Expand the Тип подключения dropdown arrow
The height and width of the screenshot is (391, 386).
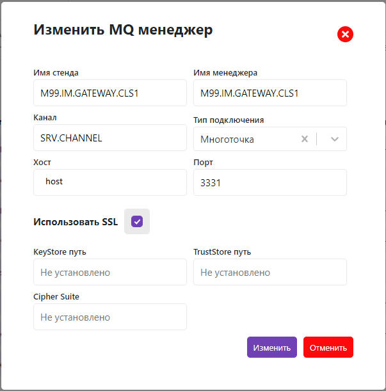coord(334,139)
